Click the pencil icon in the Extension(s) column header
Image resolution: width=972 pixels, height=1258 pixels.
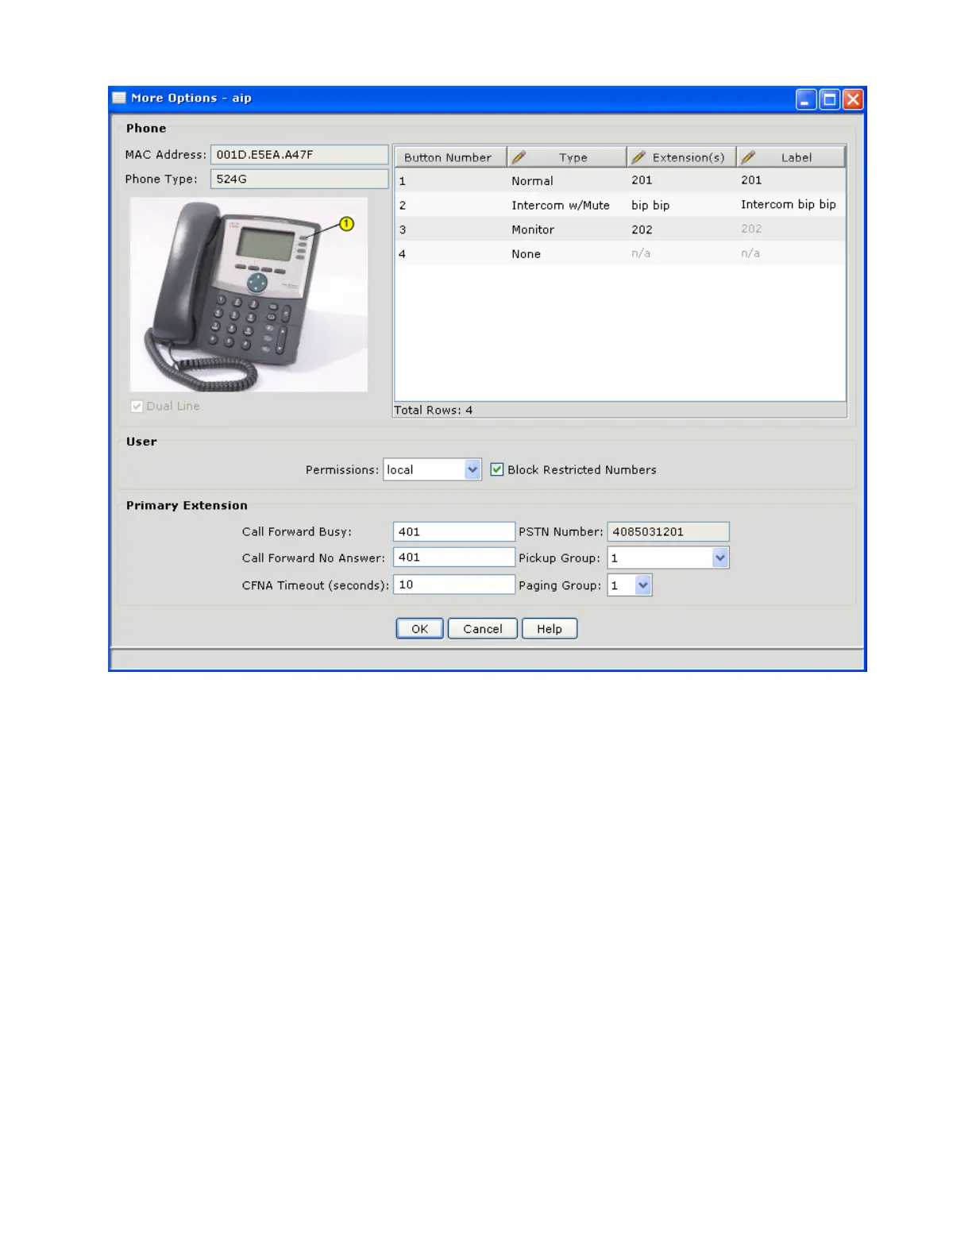[638, 157]
